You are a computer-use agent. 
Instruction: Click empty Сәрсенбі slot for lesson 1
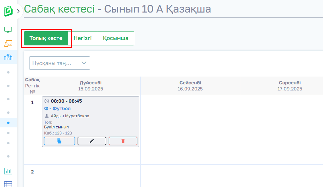(x=281, y=130)
